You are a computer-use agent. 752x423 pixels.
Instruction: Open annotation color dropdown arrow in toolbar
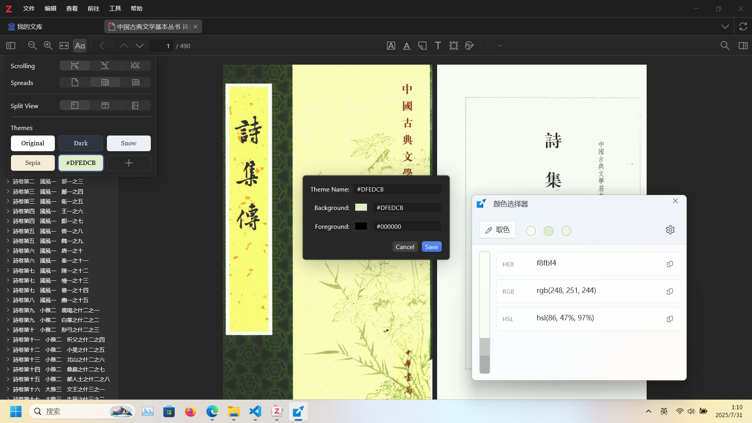[x=500, y=46]
